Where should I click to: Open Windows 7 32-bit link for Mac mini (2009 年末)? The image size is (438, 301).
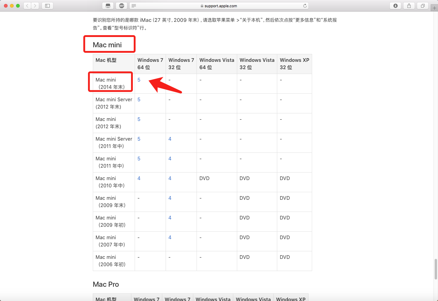[x=170, y=198]
